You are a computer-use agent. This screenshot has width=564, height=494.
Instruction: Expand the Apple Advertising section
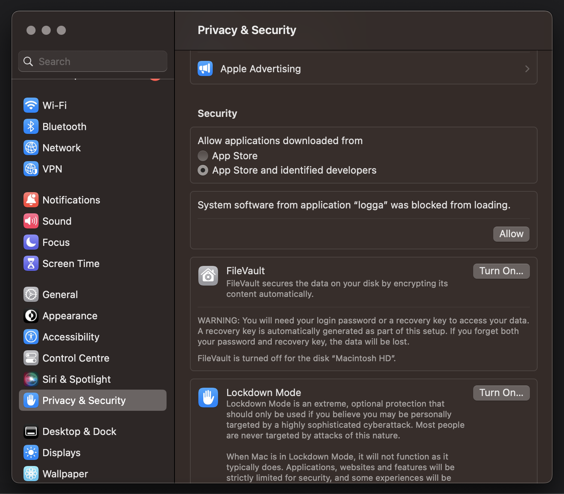click(x=527, y=68)
